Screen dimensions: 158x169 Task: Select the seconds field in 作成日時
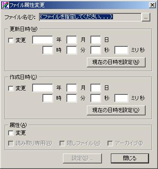tap(95, 98)
